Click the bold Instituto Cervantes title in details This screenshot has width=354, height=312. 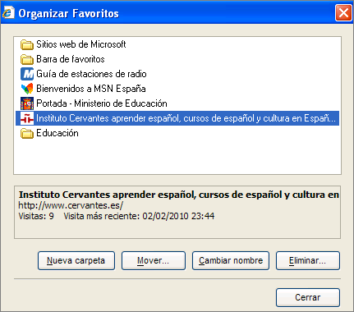[x=179, y=195]
